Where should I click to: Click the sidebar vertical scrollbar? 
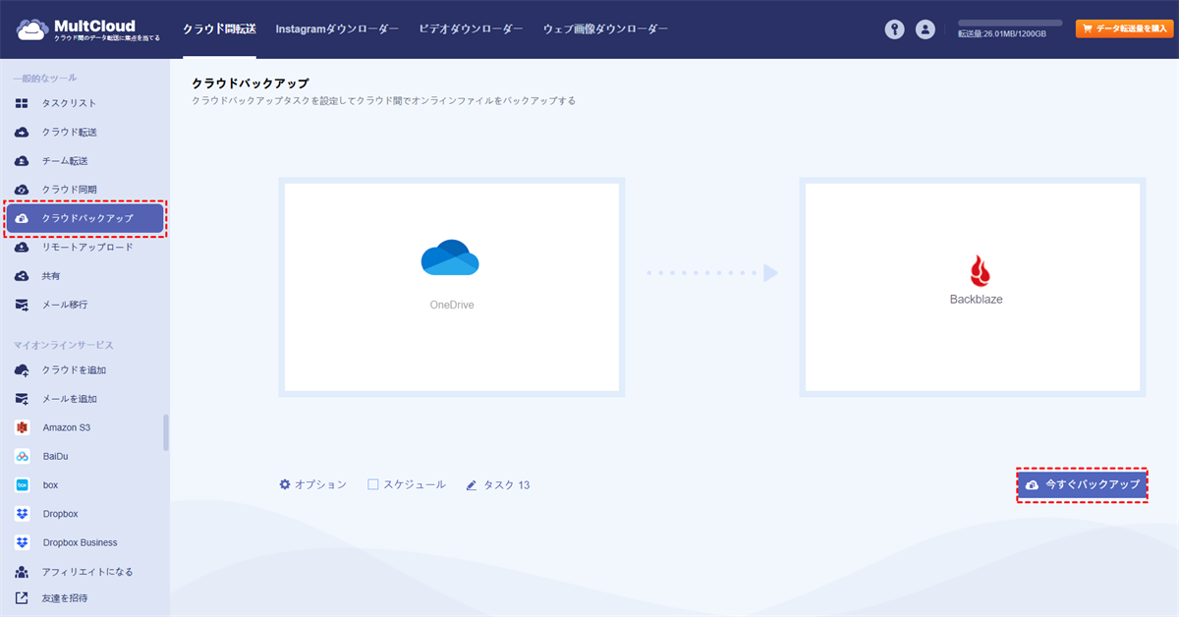pos(165,432)
